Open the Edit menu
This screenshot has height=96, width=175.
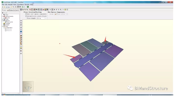coord(6,5)
